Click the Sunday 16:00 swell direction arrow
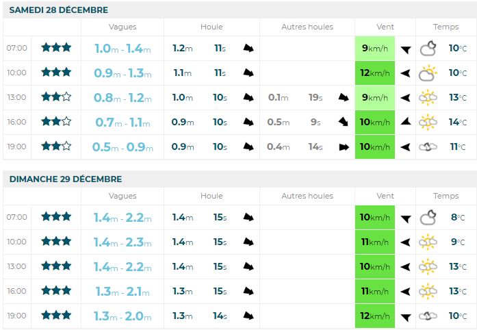 [249, 292]
